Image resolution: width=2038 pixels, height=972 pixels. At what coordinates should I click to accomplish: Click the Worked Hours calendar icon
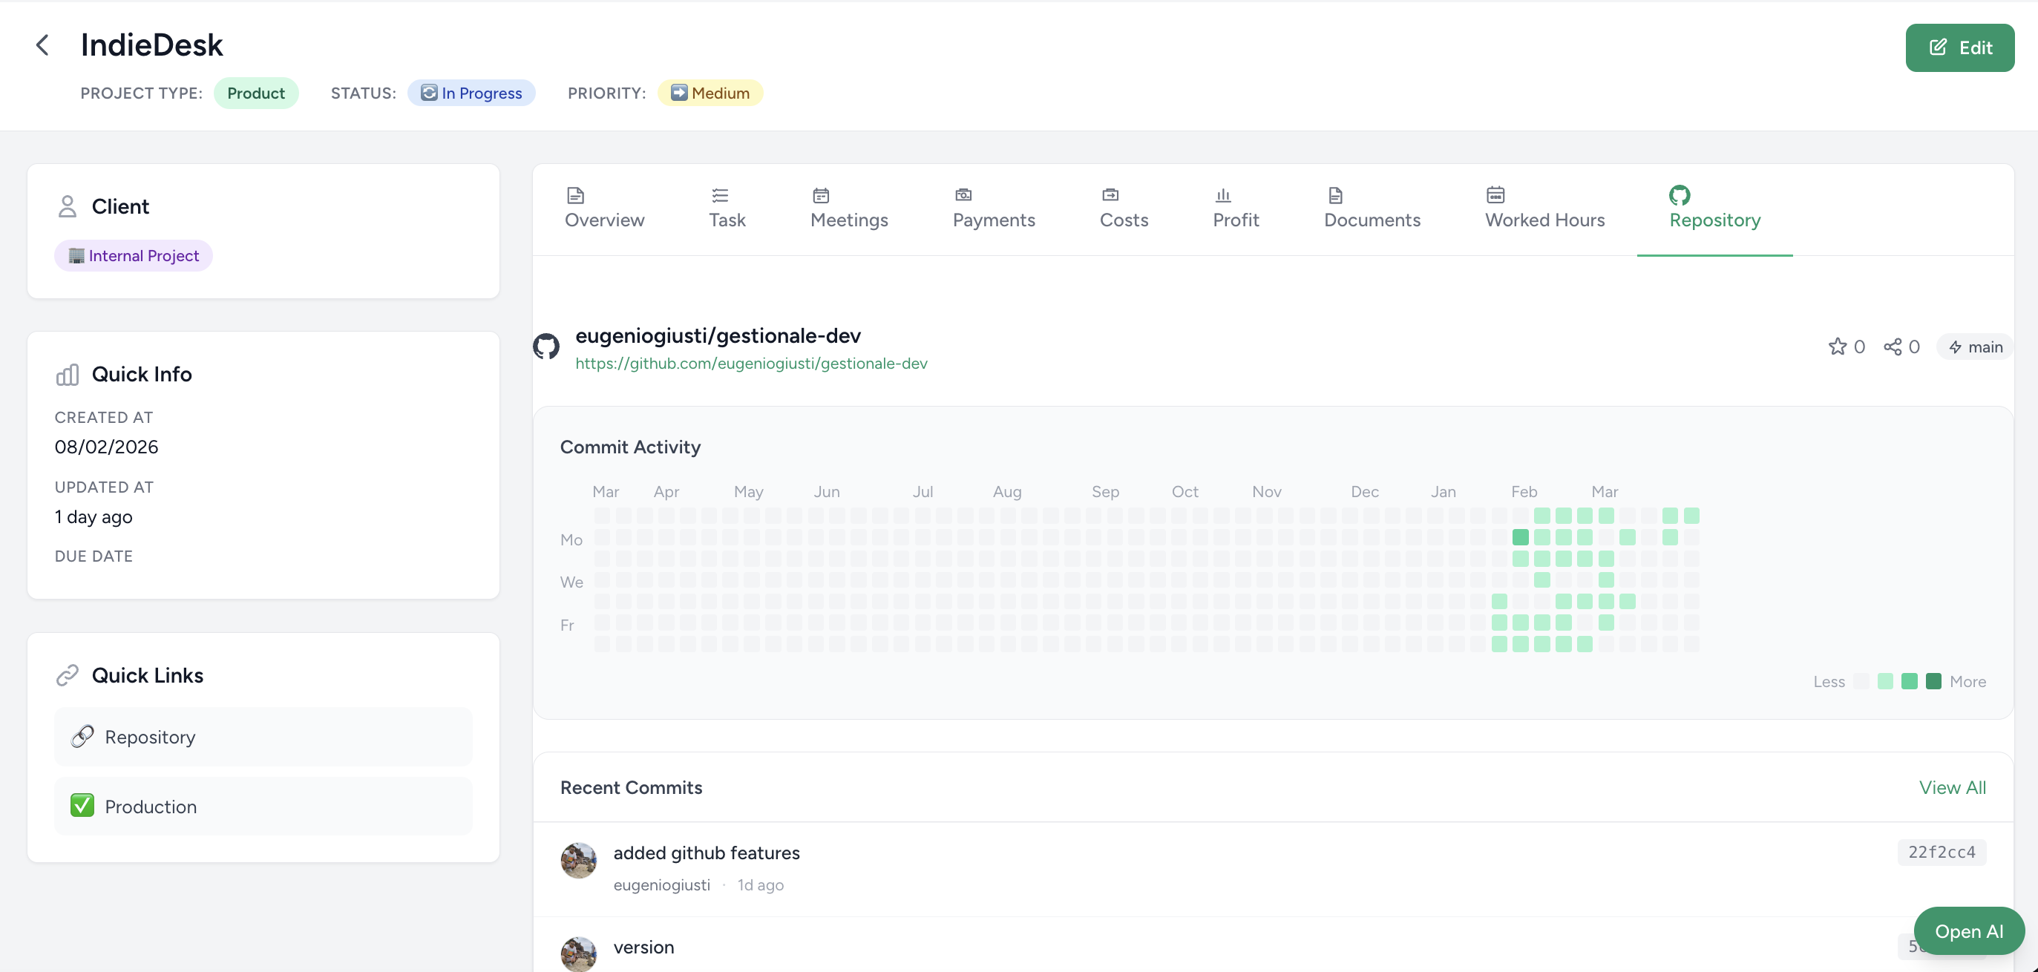click(x=1495, y=195)
